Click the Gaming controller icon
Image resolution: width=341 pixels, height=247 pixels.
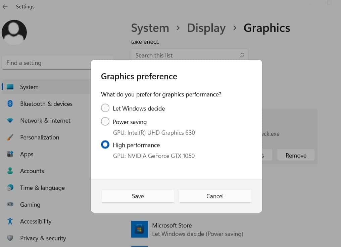(10, 204)
